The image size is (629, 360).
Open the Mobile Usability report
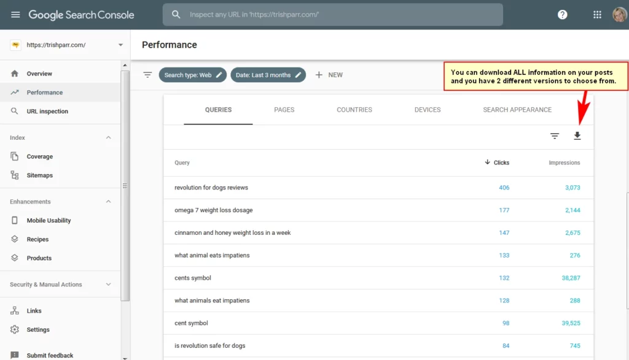[x=49, y=221]
